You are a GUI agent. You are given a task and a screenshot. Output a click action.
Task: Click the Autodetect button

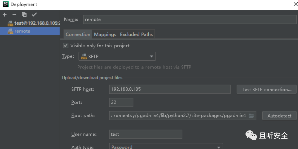(x=279, y=116)
